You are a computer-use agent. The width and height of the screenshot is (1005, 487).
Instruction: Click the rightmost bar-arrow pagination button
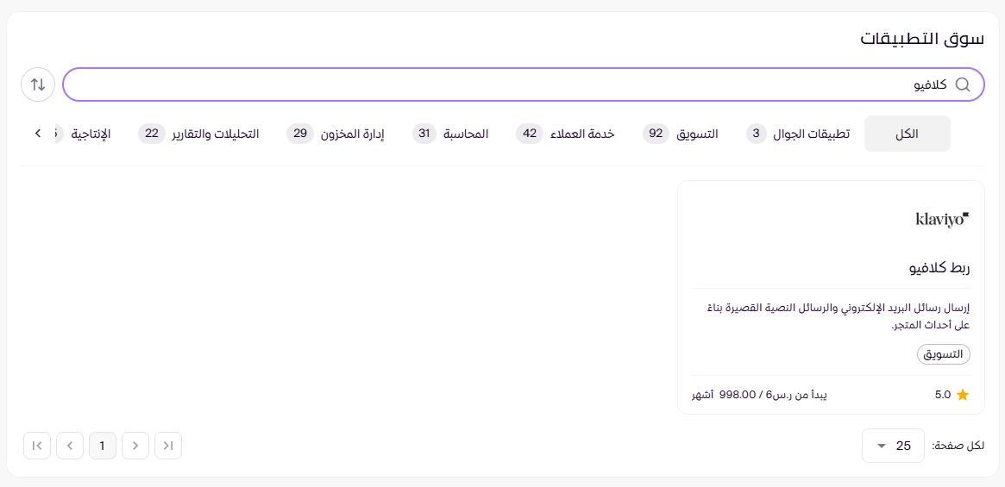click(x=168, y=446)
